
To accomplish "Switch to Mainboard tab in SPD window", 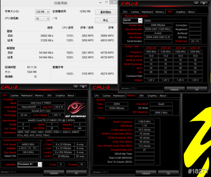I will [x=147, y=12].
